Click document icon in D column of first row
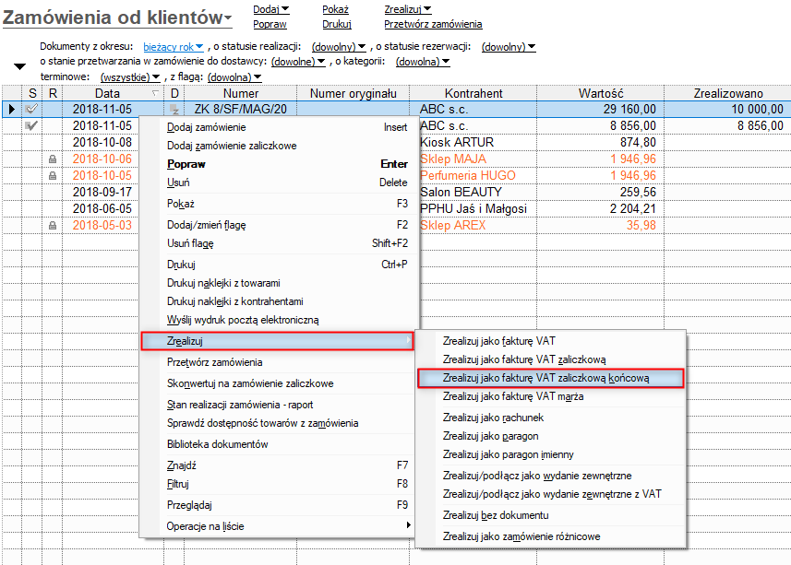 (x=174, y=109)
